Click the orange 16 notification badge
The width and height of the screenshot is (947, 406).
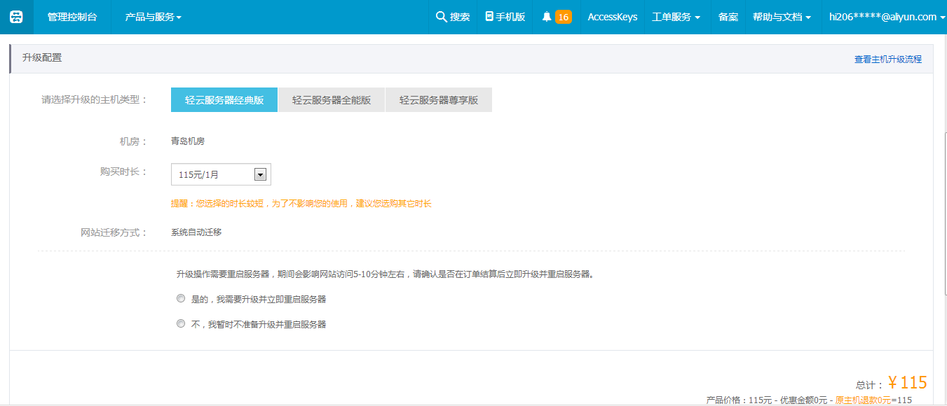(x=563, y=17)
